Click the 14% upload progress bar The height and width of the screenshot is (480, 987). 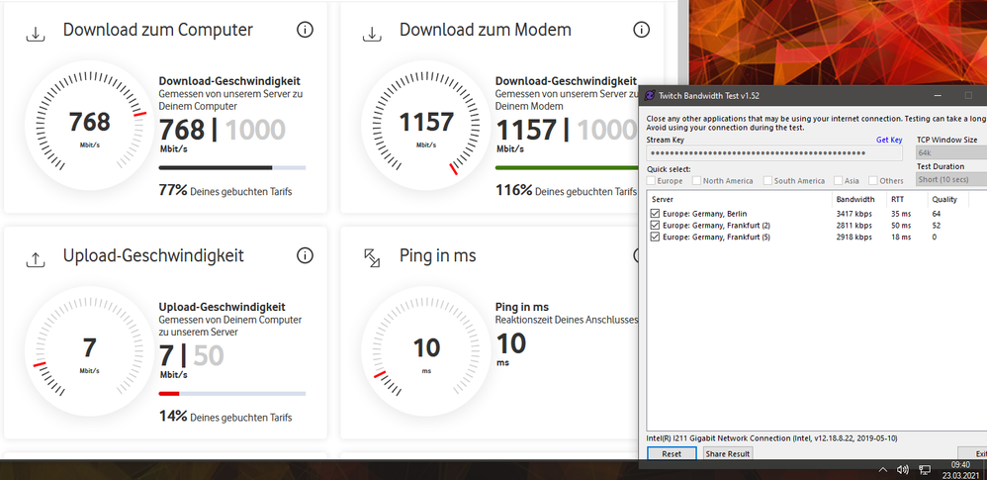coord(232,394)
